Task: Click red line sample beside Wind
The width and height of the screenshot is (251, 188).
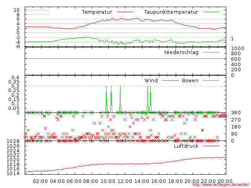Action: point(171,80)
